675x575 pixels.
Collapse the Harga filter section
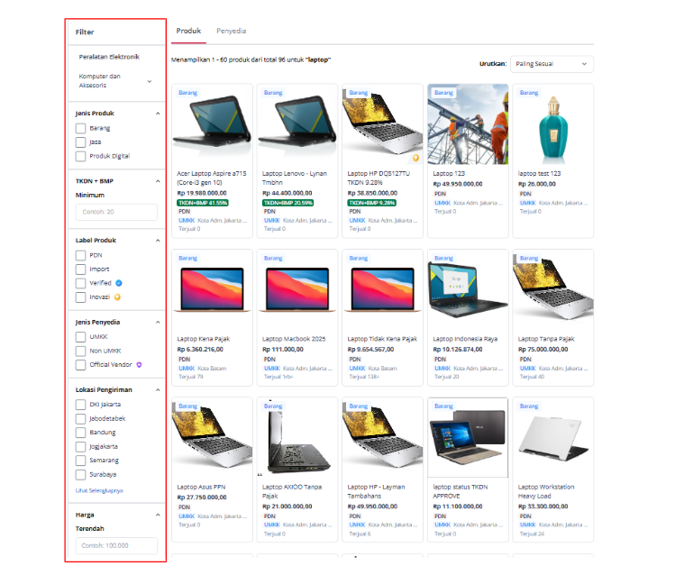pos(158,516)
